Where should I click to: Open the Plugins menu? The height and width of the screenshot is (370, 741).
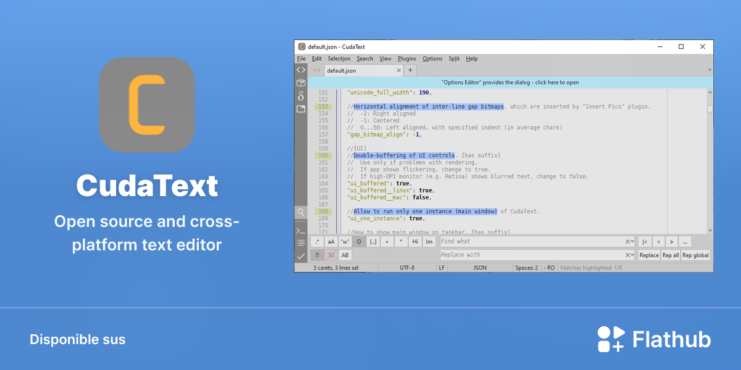point(407,59)
